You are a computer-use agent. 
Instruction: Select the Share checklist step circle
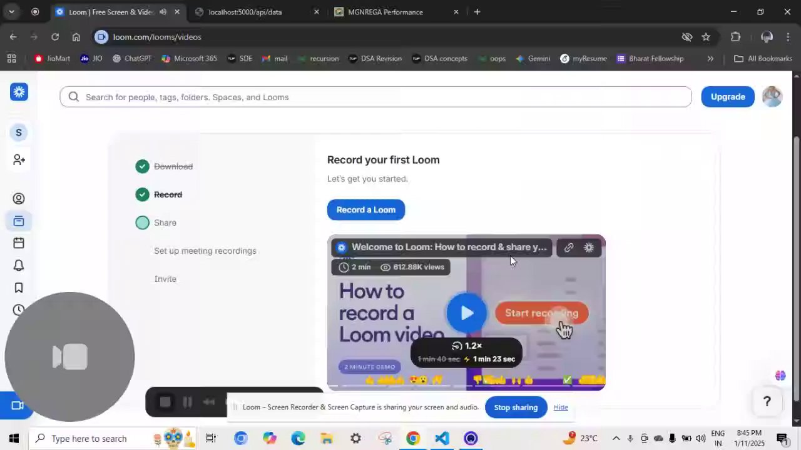[142, 222]
